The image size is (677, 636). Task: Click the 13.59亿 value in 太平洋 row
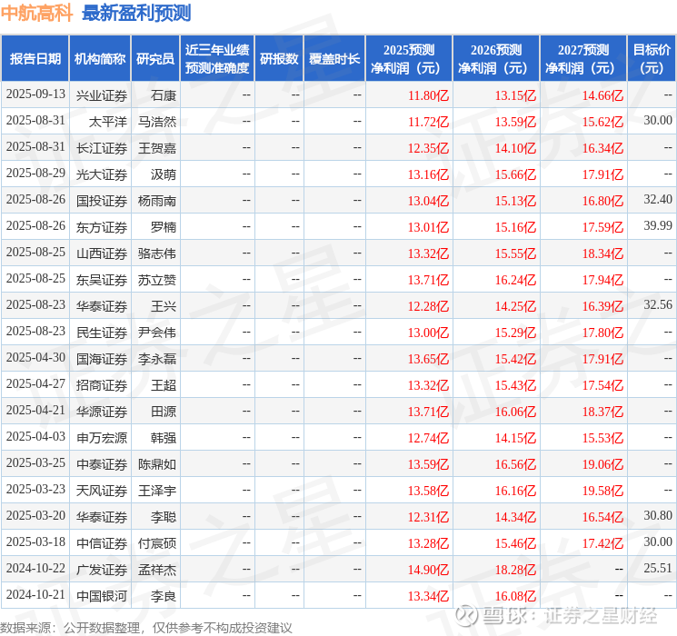point(515,122)
